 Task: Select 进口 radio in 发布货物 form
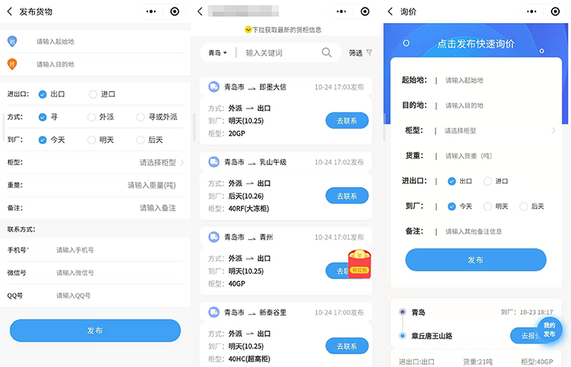pyautogui.click(x=93, y=95)
